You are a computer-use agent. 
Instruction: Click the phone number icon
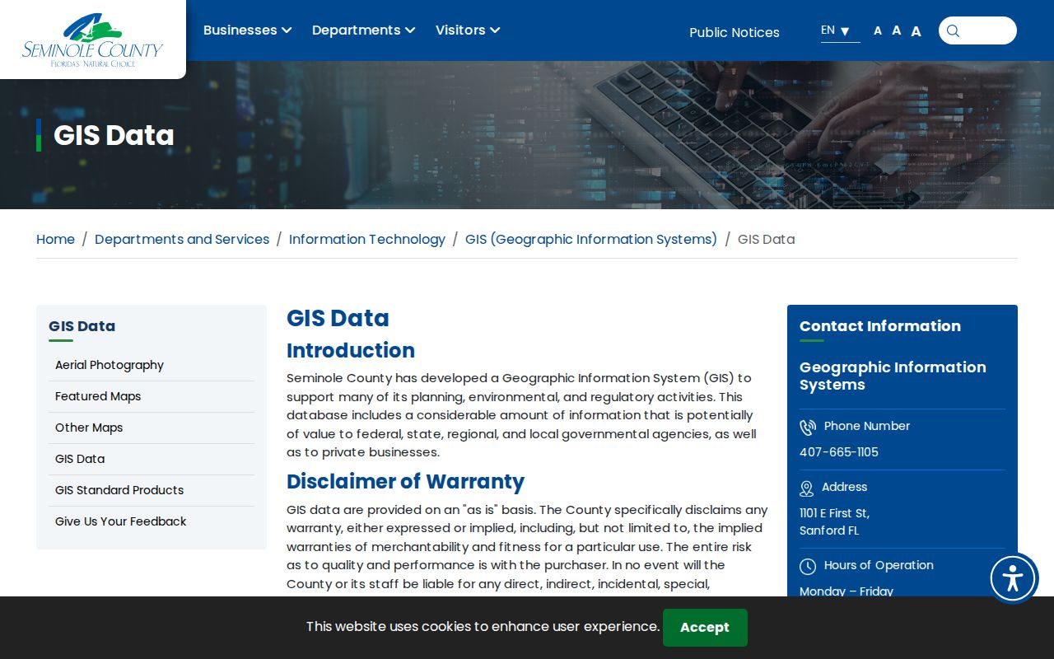[x=808, y=428]
